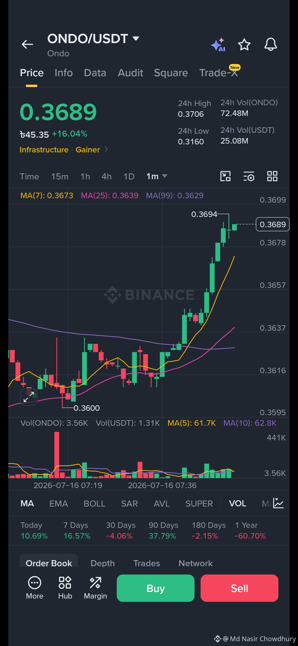Open the Hub icon

click(x=65, y=588)
